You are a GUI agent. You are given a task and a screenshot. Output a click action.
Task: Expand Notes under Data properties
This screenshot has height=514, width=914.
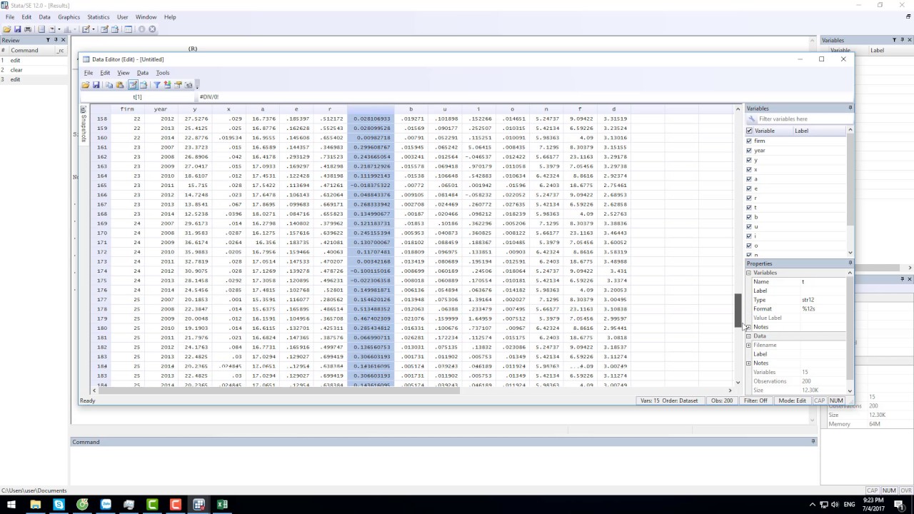tap(748, 363)
